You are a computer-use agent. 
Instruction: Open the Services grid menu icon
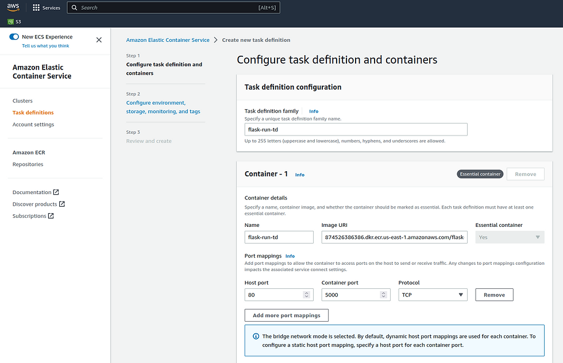click(36, 7)
